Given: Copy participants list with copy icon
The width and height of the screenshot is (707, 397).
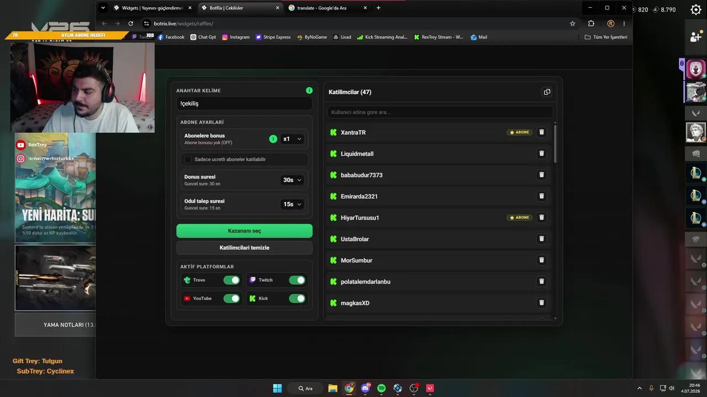Looking at the screenshot, I should [547, 92].
